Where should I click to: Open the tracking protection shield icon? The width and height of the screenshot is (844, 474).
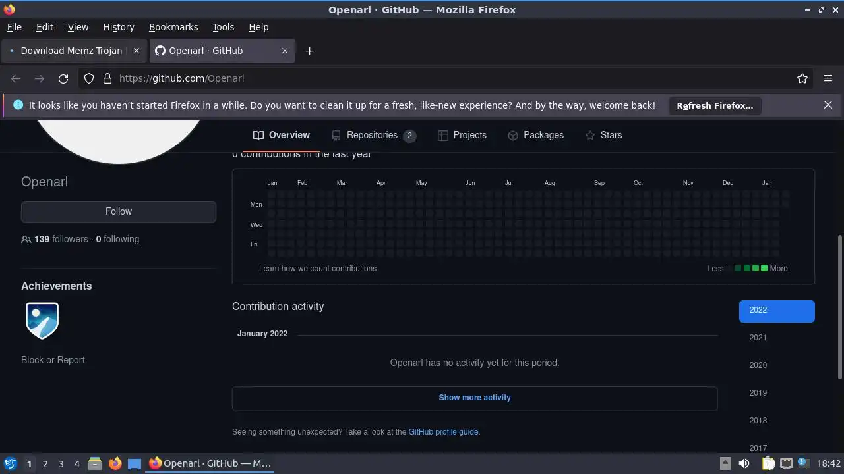(x=89, y=78)
